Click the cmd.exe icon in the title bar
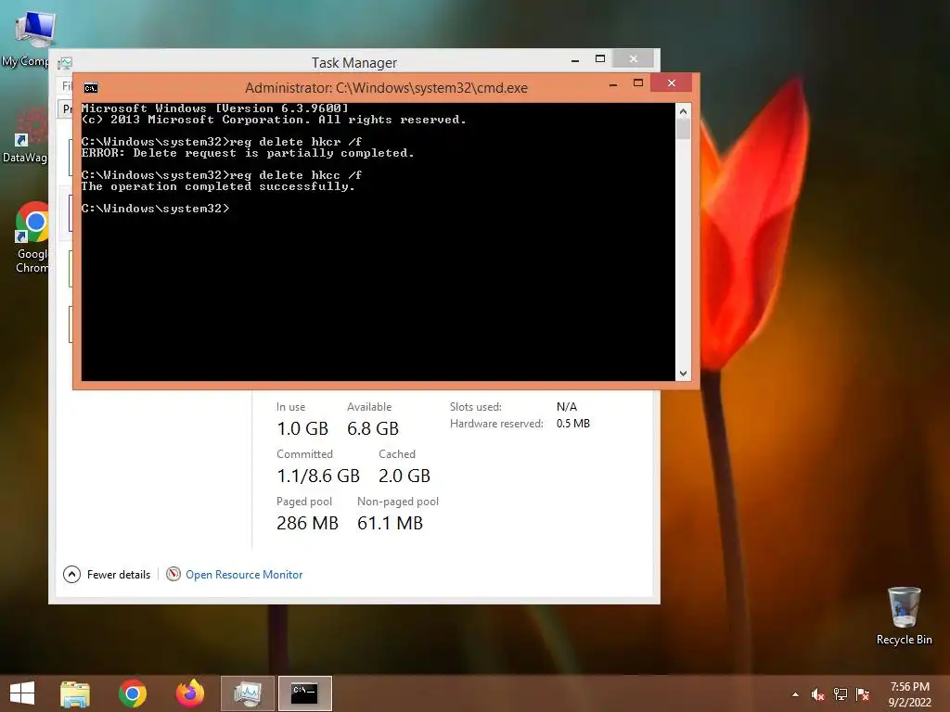This screenshot has width=950, height=712. point(91,88)
